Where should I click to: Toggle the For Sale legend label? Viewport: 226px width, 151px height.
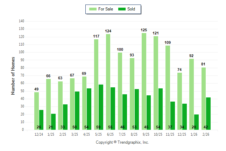tap(106, 9)
